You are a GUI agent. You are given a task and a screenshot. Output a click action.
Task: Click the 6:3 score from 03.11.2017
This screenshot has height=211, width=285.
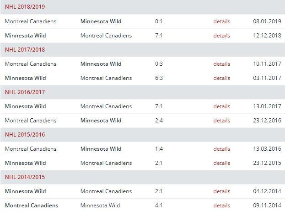(159, 78)
